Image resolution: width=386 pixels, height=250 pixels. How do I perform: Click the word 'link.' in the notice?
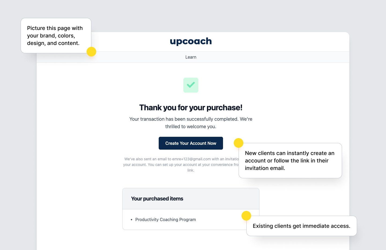[x=191, y=170]
